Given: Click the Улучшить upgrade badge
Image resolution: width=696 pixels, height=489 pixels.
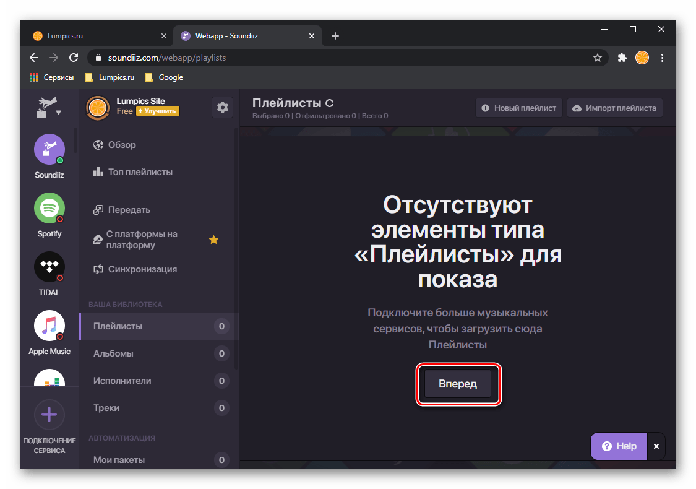Looking at the screenshot, I should pos(158,111).
